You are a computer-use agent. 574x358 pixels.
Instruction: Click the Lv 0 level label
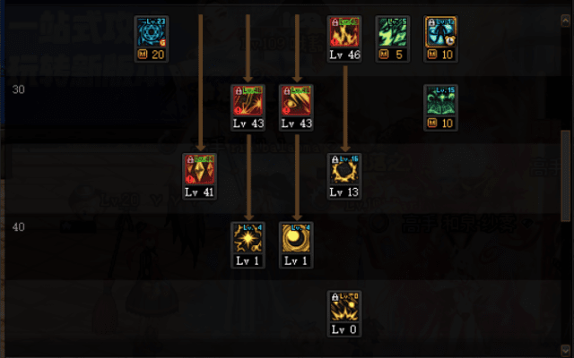344,329
